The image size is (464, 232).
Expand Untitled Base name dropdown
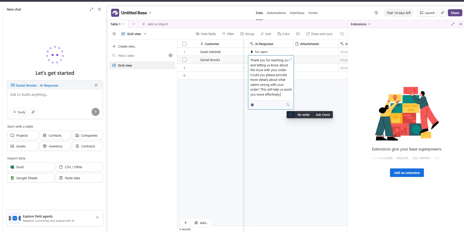[150, 13]
